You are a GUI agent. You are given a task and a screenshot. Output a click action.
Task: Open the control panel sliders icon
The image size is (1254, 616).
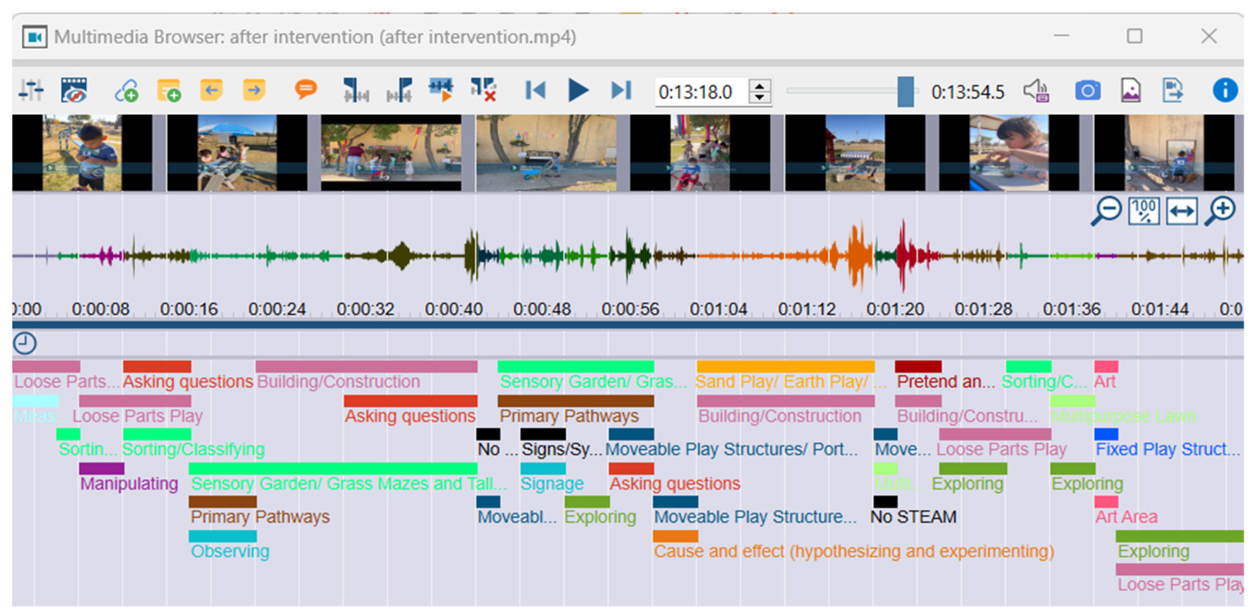[x=31, y=90]
